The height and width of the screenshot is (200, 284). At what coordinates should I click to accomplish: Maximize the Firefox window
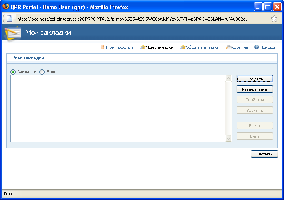click(x=267, y=7)
